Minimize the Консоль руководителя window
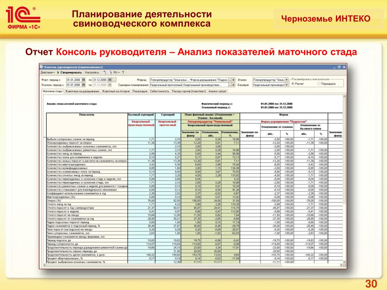The image size is (387, 290). (x=334, y=67)
